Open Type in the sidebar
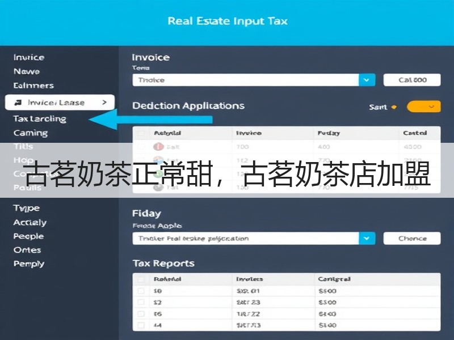Viewport: 454px width, 340px height. coord(26,208)
